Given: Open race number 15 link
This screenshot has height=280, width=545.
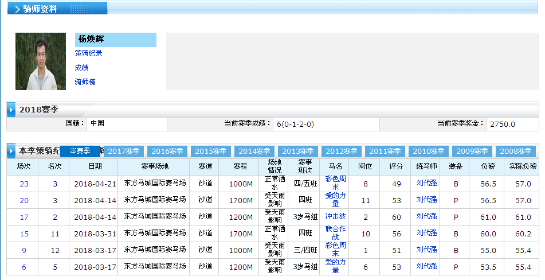Looking at the screenshot, I should tap(24, 234).
